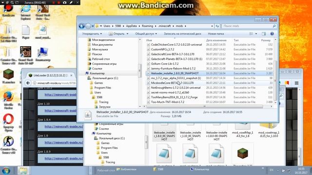Select Jammy-Furniture-Reborn-Mod file

coord(173,69)
